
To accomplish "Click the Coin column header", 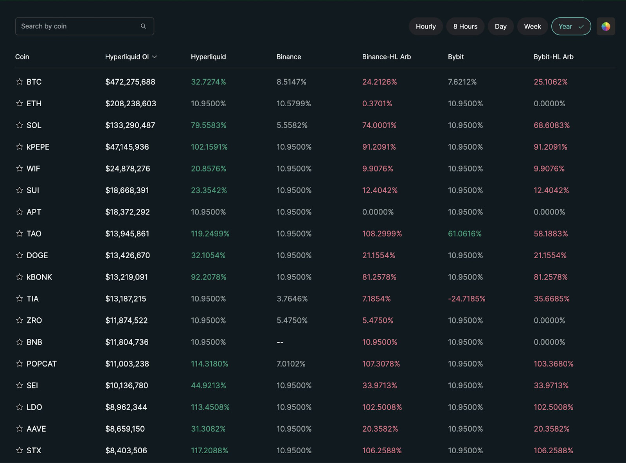I will [x=22, y=57].
